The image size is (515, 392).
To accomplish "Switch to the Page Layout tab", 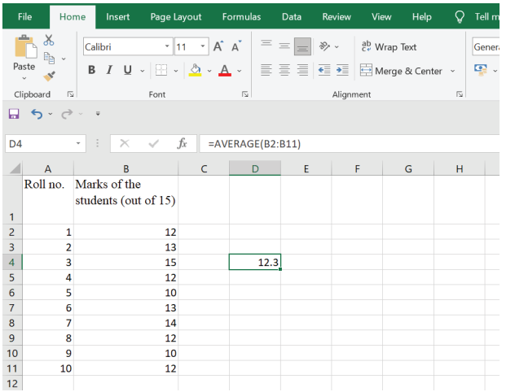I will coord(176,16).
